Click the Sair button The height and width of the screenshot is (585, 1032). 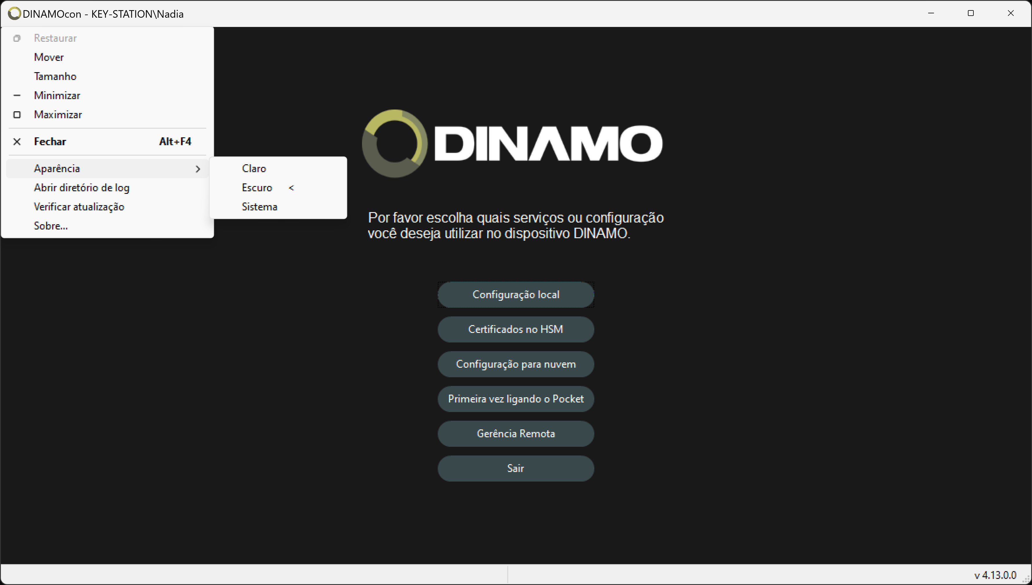tap(516, 469)
